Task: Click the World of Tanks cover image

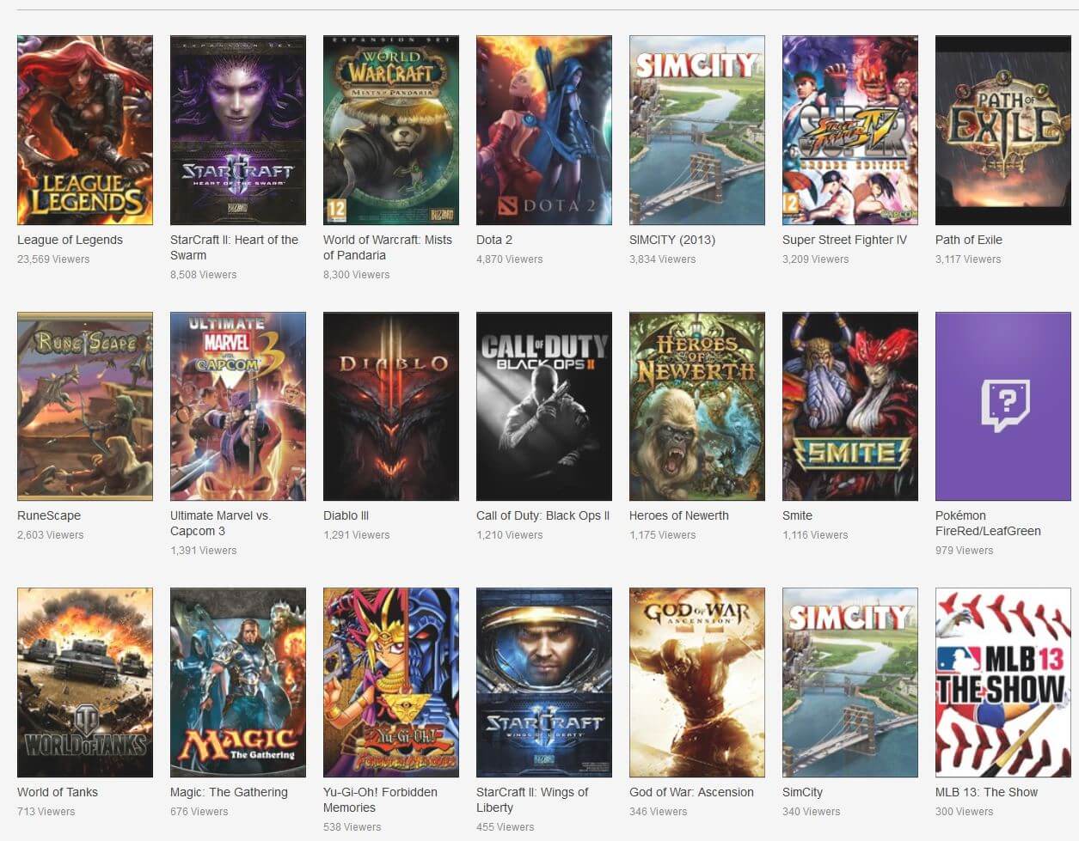Action: (84, 683)
